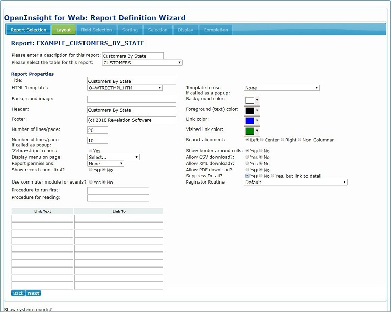Select No for Allow PDF download
Viewport: 391px width, 312px height.
[x=261, y=170]
